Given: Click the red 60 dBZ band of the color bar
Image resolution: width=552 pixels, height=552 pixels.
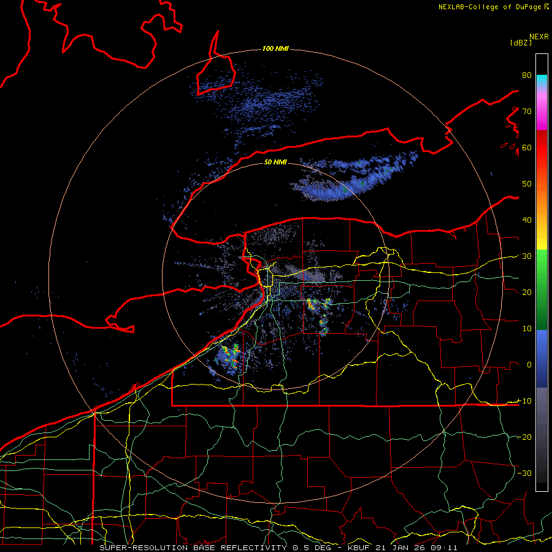Looking at the screenshot, I should point(542,147).
